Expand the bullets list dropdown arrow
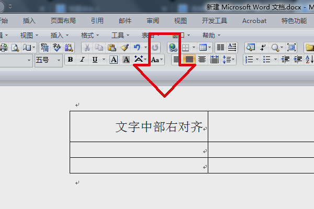This screenshot has height=209, width=314. coord(275,60)
